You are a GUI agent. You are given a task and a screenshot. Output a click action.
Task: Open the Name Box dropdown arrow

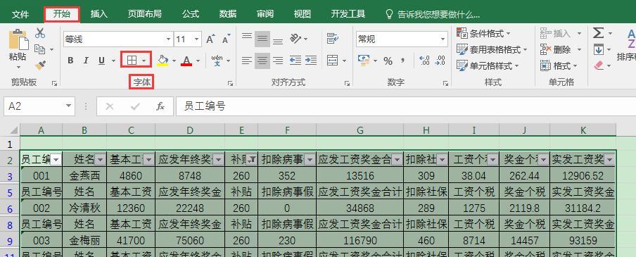tap(68, 106)
